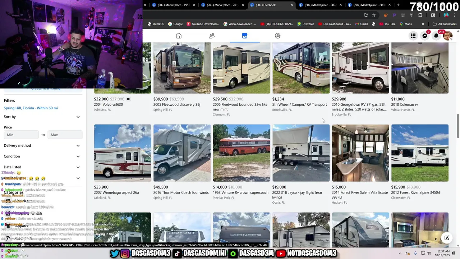Switch to Marketplace - 2019 tab
The image size is (460, 259).
(x=223, y=5)
